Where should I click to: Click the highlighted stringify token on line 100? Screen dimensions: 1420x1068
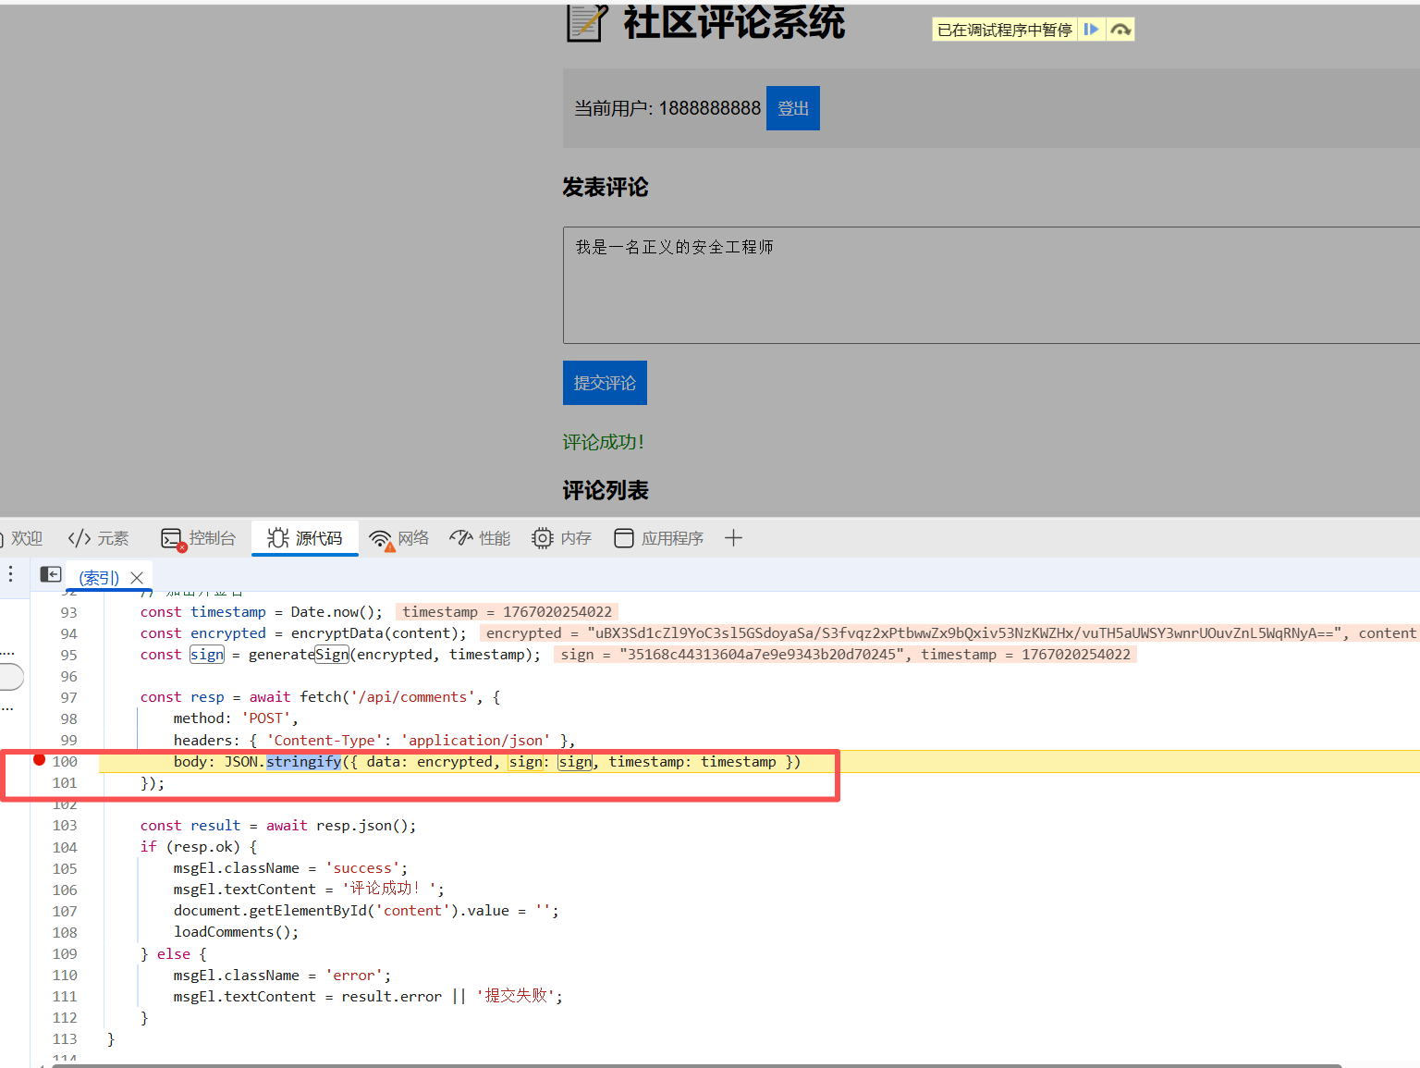[x=303, y=762]
